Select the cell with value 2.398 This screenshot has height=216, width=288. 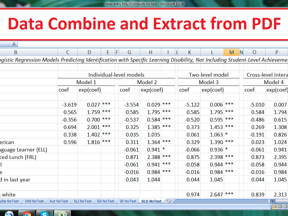(x=212, y=157)
